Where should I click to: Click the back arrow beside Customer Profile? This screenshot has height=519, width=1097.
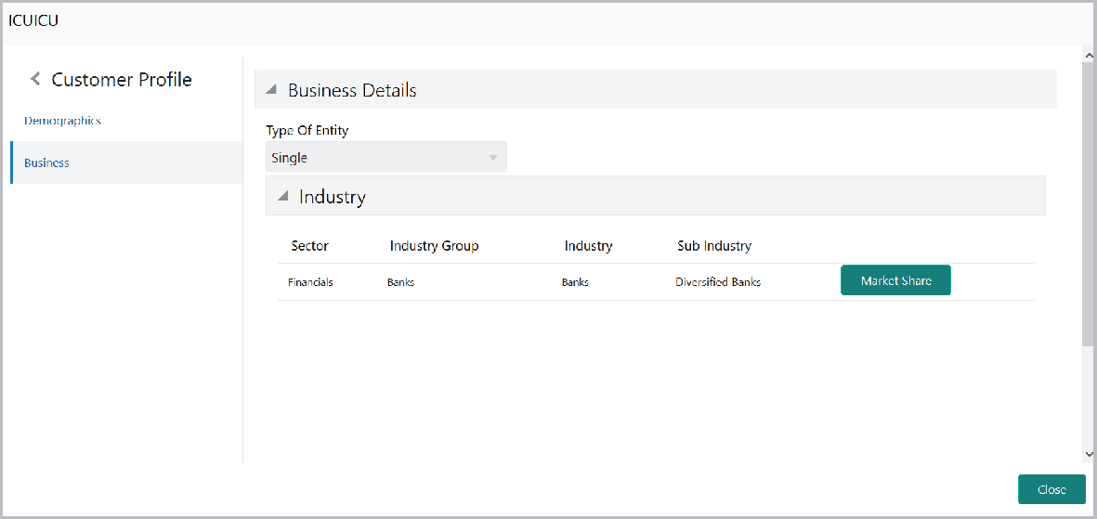35,80
